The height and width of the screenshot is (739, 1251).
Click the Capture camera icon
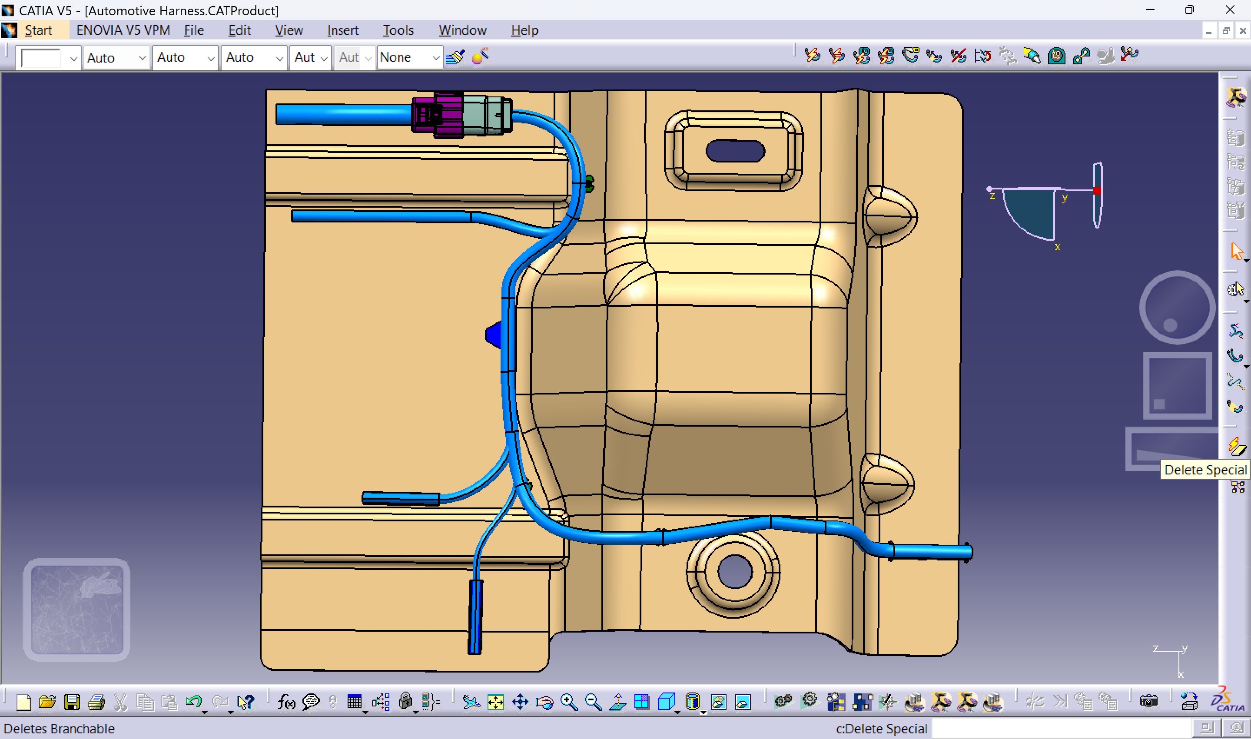click(1148, 702)
